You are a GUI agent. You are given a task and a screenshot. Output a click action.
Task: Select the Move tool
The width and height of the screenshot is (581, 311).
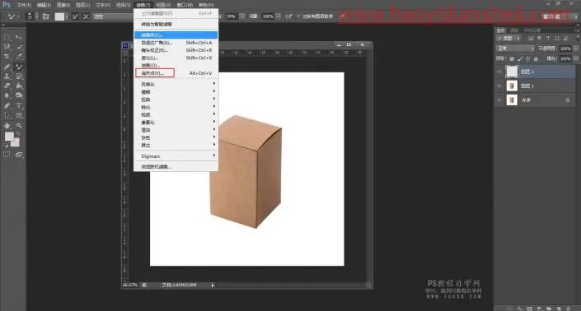(x=19, y=37)
